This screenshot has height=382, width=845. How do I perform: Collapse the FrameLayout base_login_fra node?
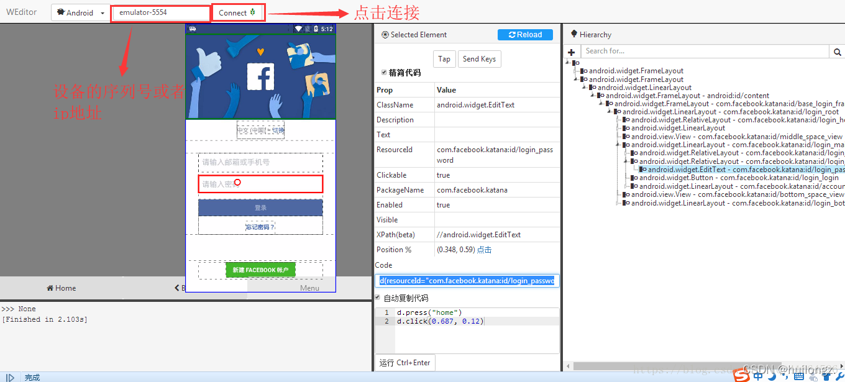point(601,104)
